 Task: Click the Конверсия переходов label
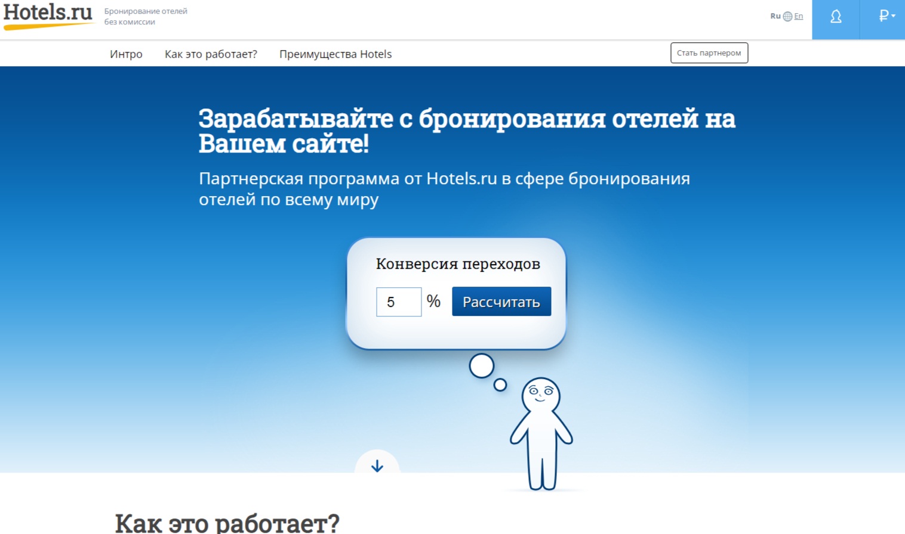(458, 264)
